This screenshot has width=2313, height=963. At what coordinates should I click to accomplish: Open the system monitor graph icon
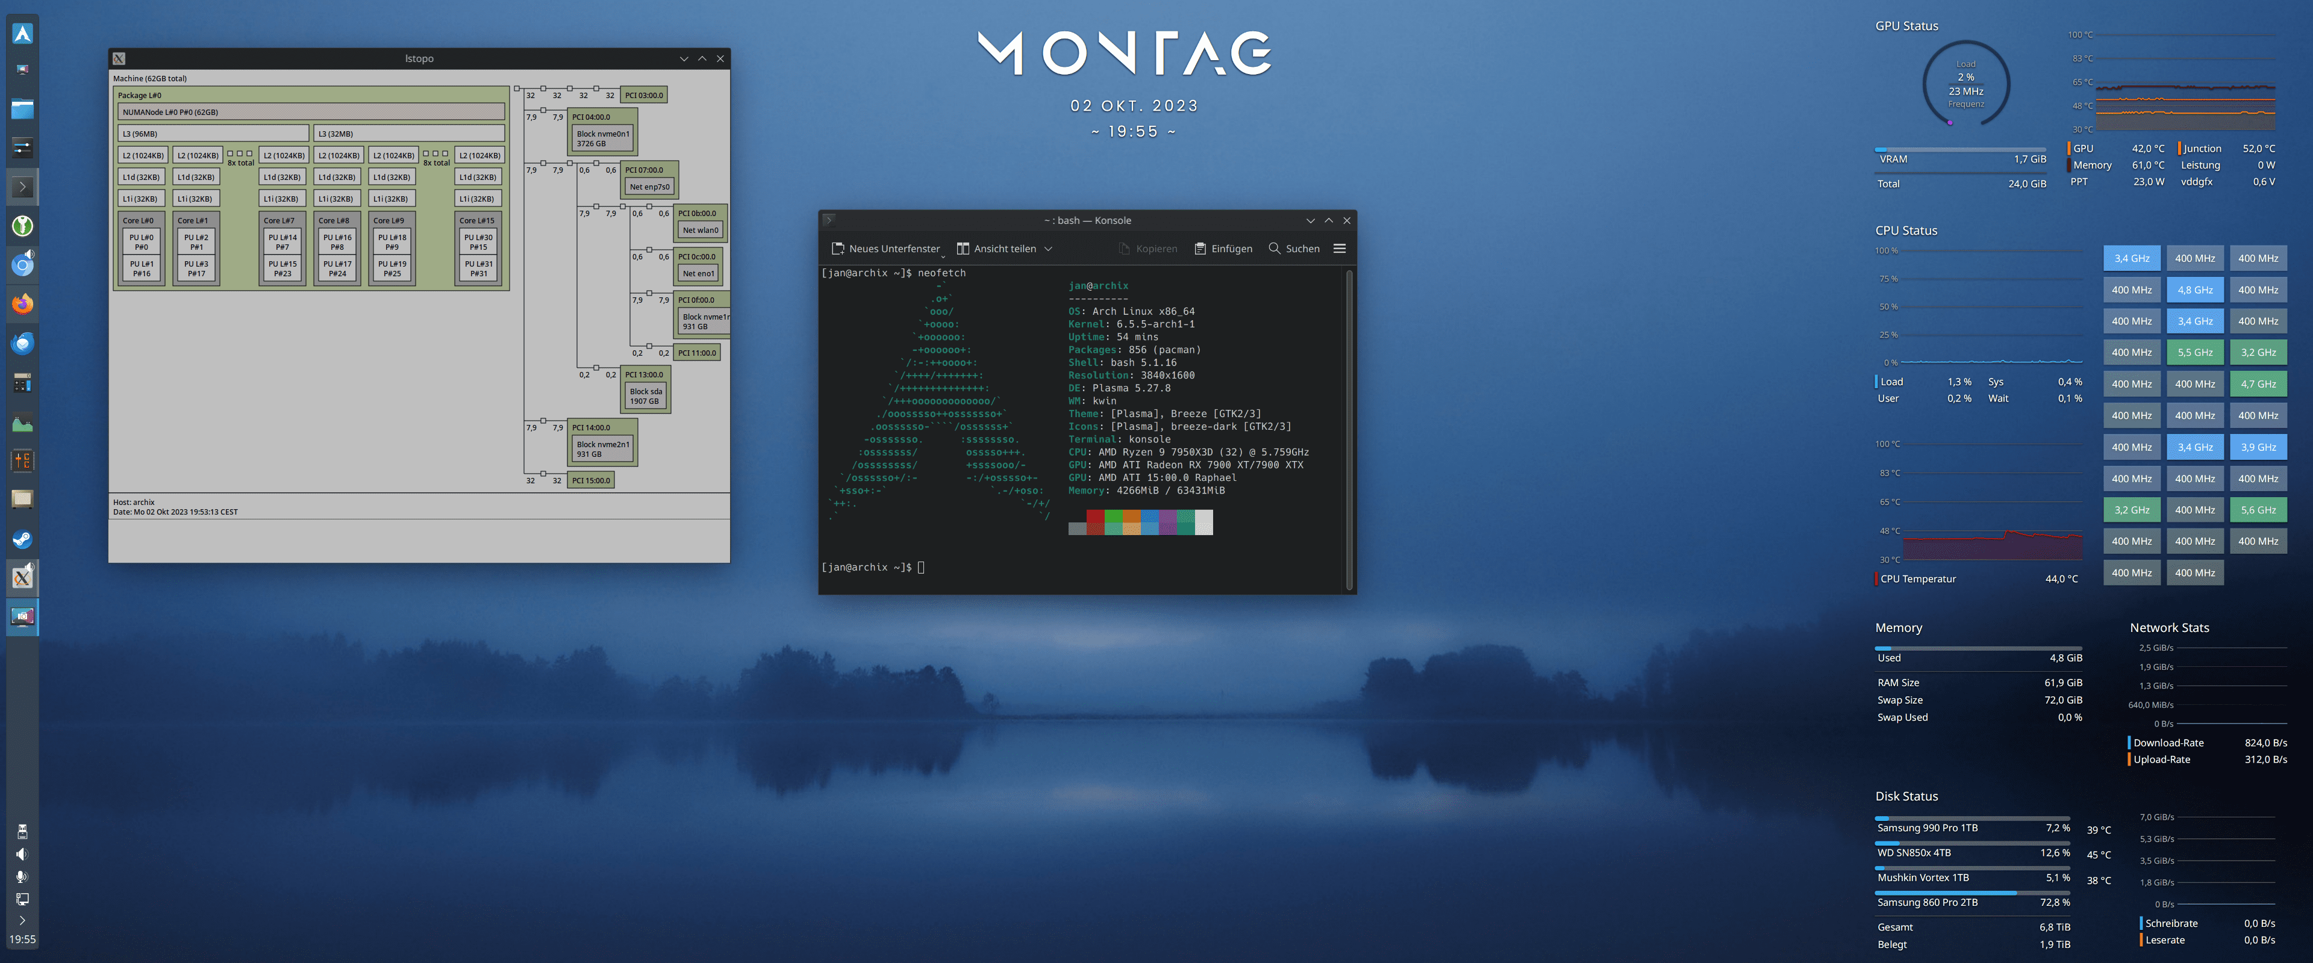click(x=22, y=422)
